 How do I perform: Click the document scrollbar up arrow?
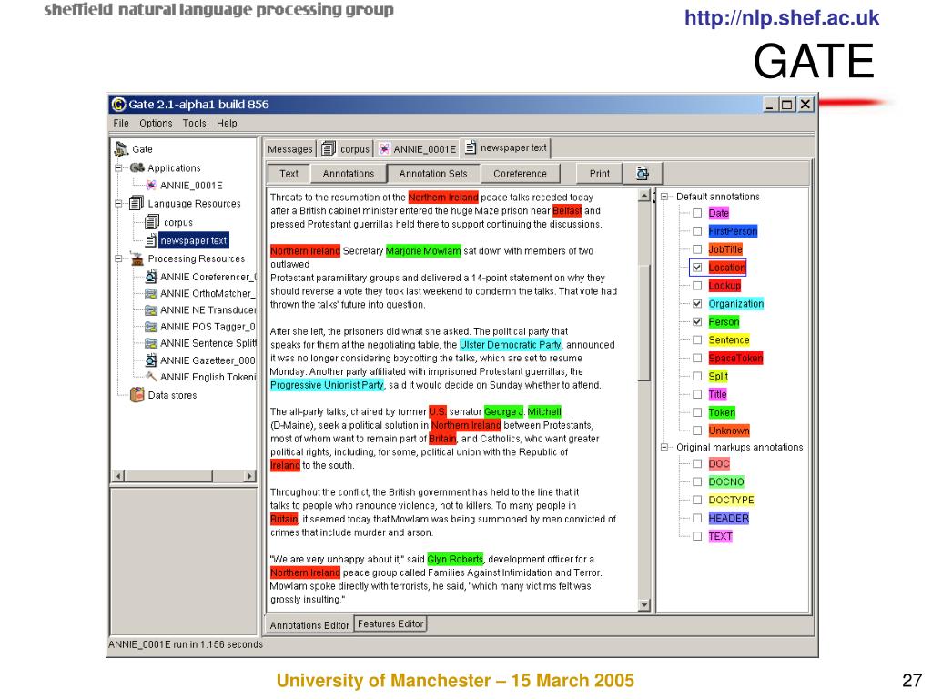pos(643,195)
